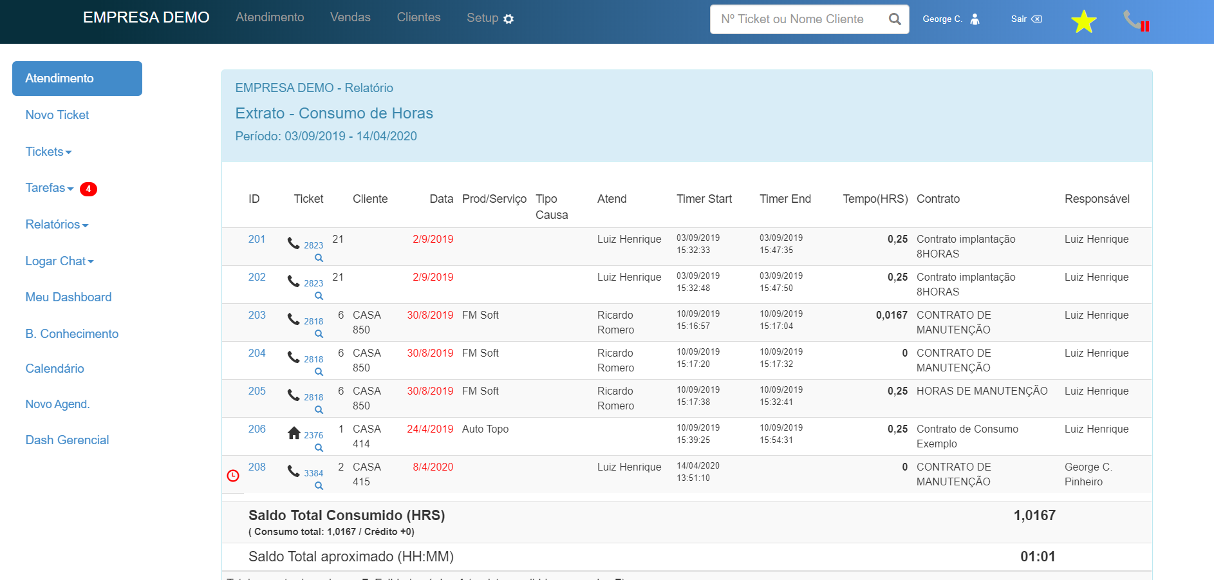This screenshot has width=1214, height=580.
Task: Open B. Conhecimento in sidebar
Action: coord(72,333)
